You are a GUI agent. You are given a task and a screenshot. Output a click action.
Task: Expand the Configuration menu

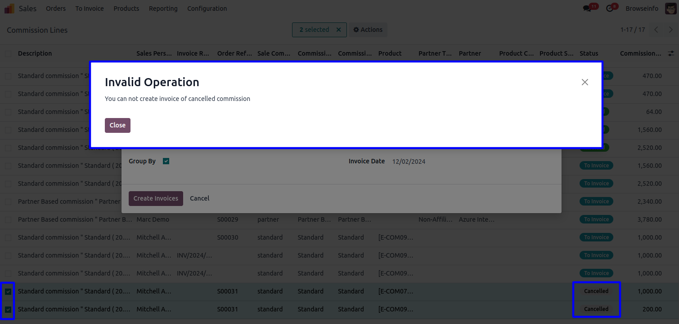coord(207,9)
